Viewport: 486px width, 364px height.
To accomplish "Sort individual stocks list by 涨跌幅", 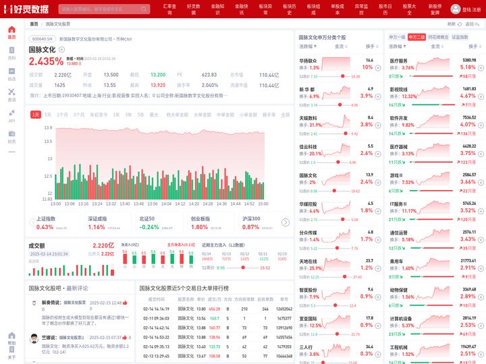I will [x=308, y=47].
